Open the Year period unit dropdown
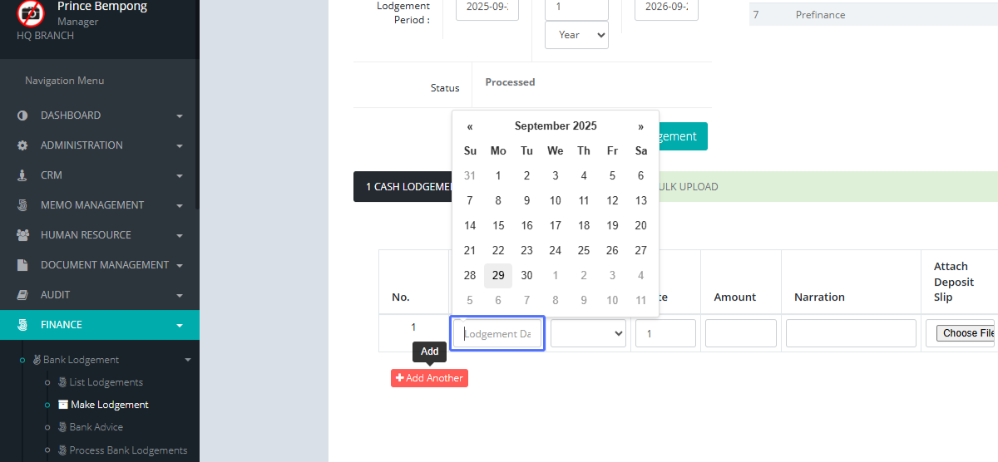 tap(576, 35)
